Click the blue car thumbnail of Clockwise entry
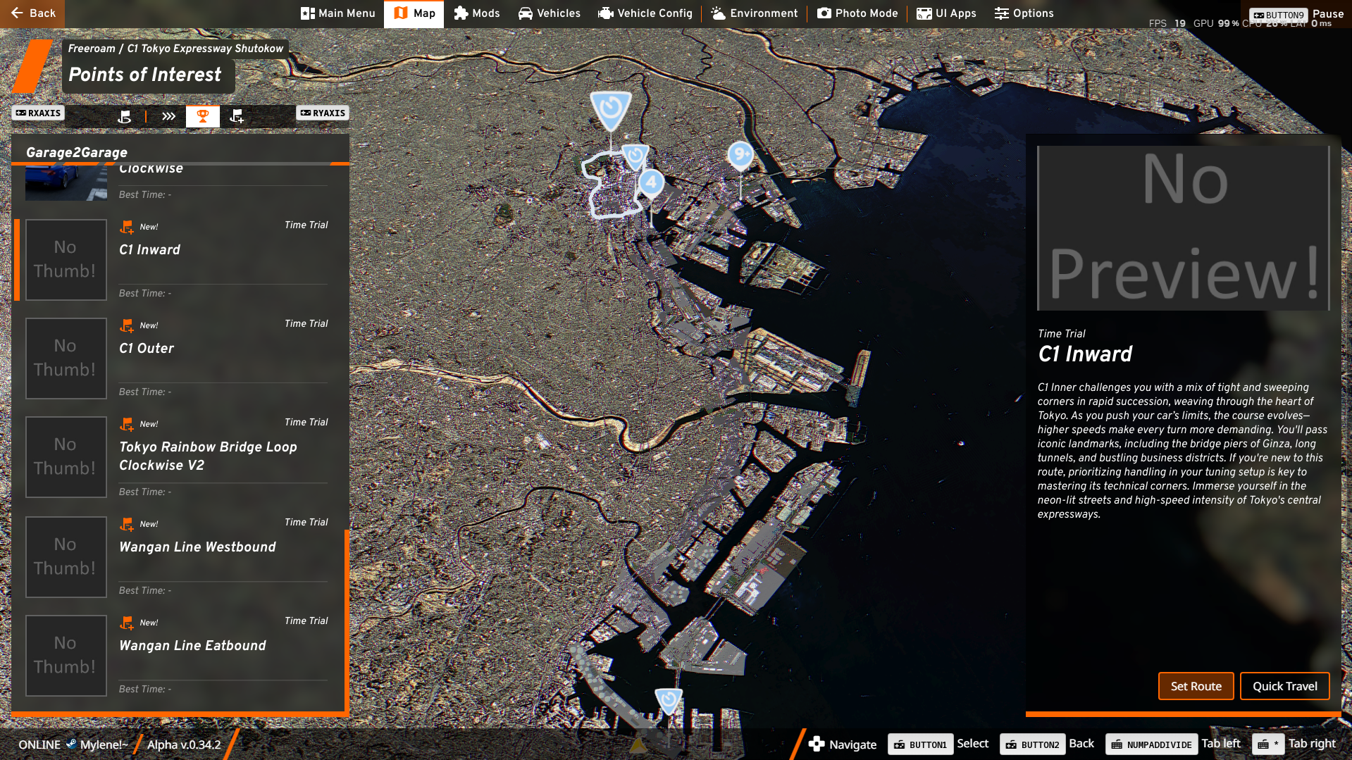The height and width of the screenshot is (760, 1352). tap(66, 184)
